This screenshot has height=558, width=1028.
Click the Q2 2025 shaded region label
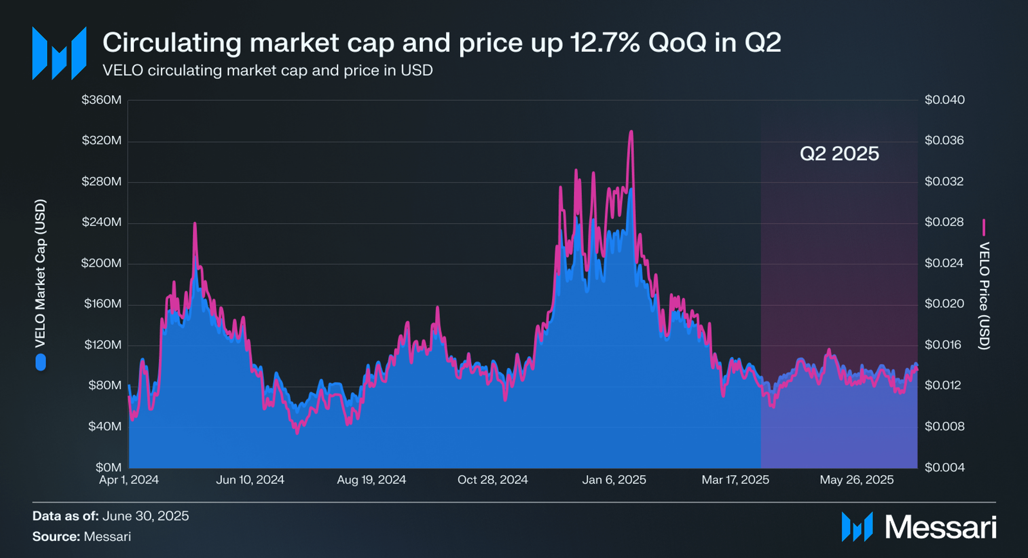click(x=839, y=154)
